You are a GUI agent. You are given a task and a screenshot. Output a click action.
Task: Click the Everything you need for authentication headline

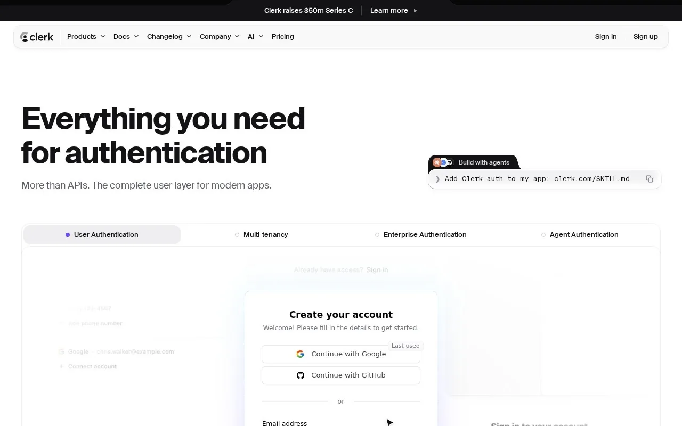point(163,135)
